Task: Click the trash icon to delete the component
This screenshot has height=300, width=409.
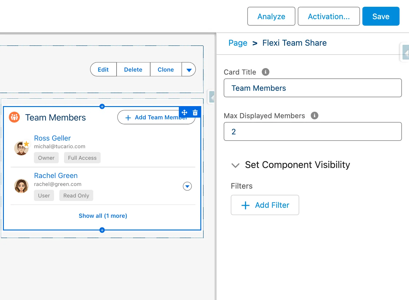Action: click(195, 112)
